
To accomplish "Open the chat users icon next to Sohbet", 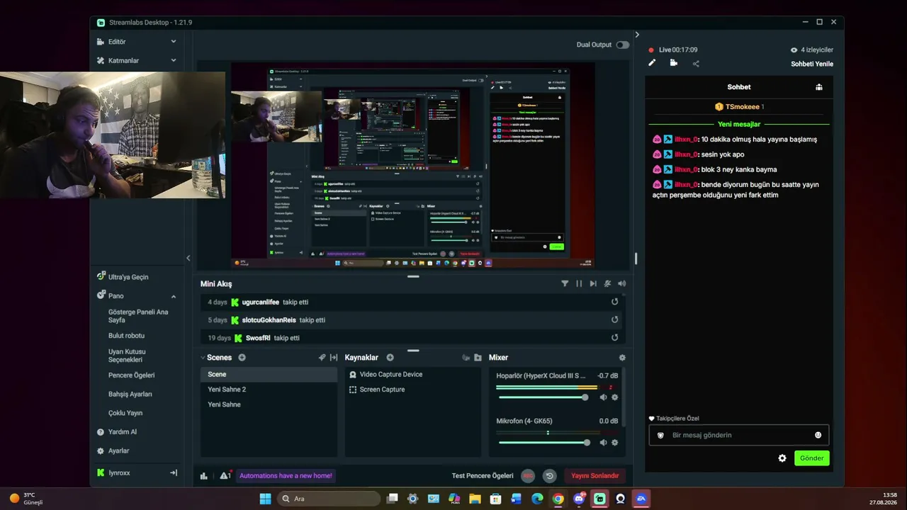I will 819,87.
